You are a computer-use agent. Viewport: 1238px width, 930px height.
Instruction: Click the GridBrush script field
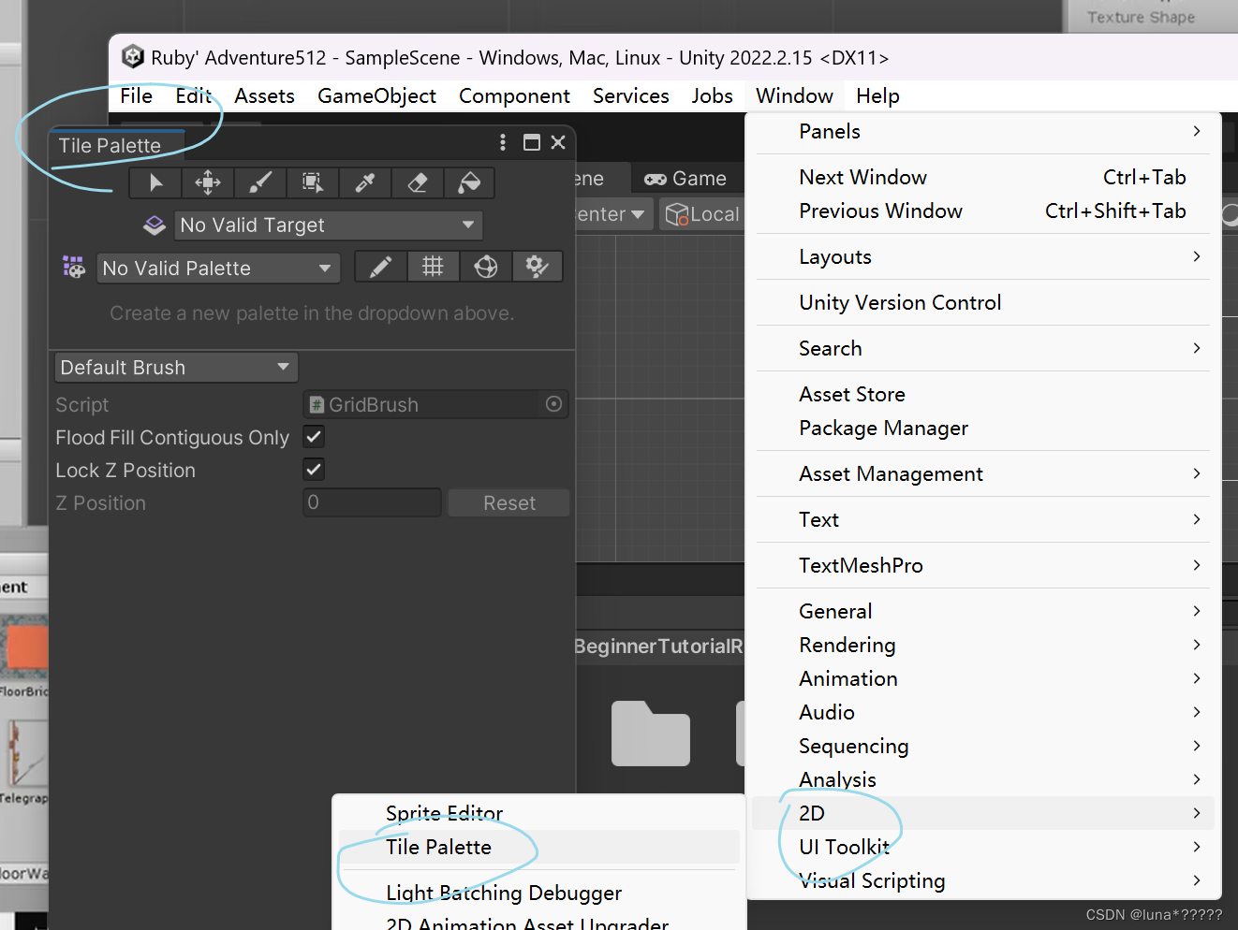435,404
